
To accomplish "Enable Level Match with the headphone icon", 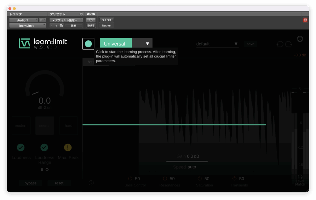I will coord(300,177).
